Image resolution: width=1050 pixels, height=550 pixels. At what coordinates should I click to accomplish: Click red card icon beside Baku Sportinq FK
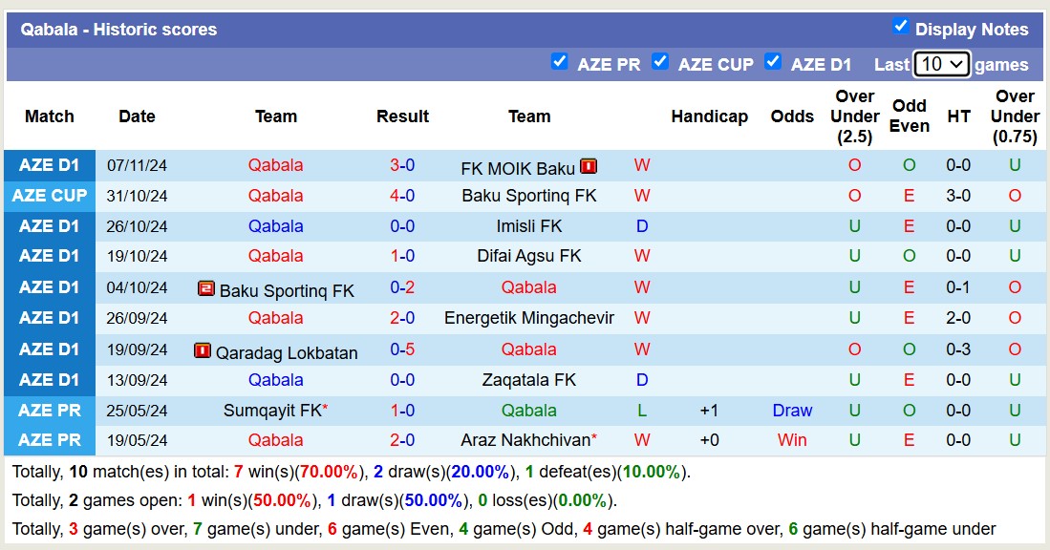point(206,288)
